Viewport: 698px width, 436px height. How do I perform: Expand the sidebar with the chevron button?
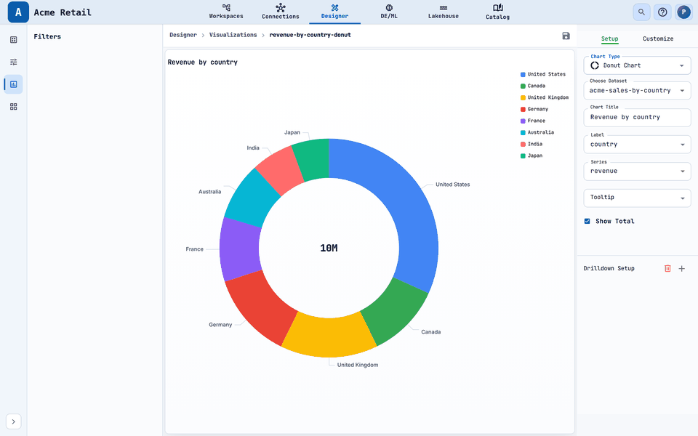click(13, 421)
